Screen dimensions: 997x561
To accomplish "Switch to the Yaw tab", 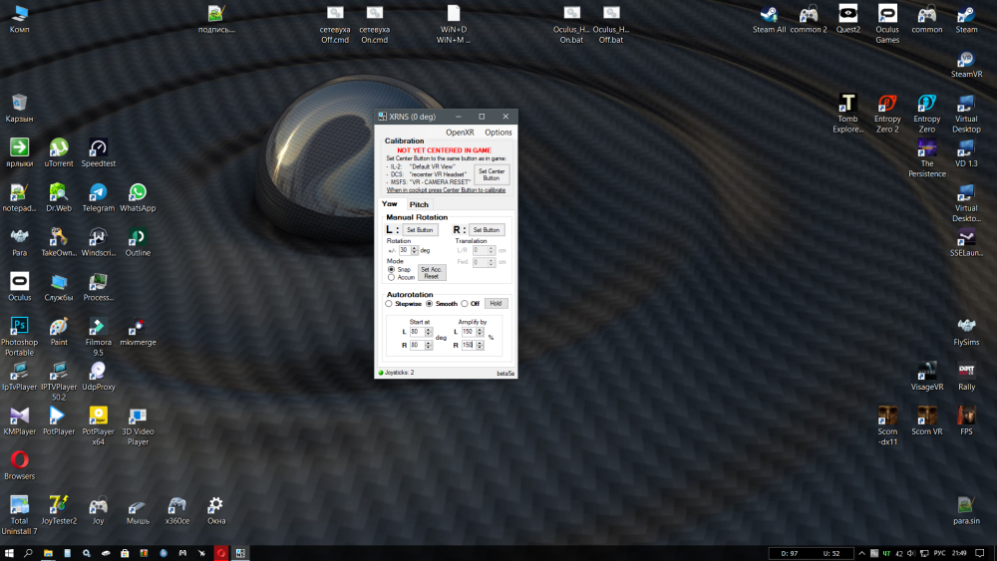I will point(390,204).
